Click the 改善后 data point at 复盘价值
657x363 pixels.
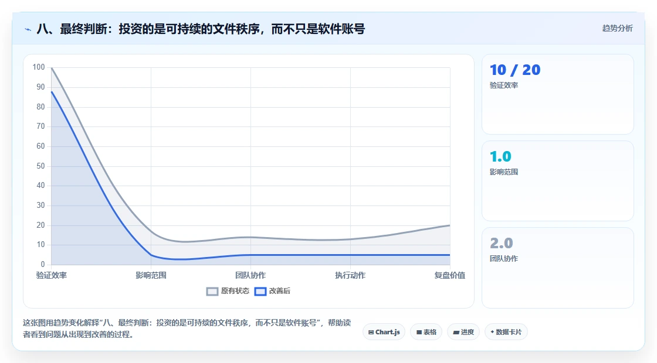450,255
